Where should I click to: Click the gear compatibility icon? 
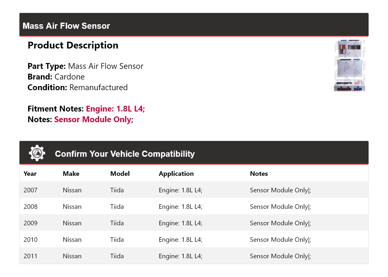37,153
